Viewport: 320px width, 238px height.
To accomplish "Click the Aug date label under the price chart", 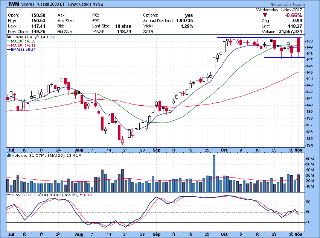I will (79, 150).
